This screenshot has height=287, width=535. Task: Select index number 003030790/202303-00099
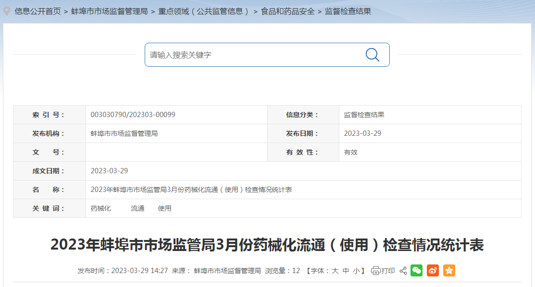coord(133,115)
